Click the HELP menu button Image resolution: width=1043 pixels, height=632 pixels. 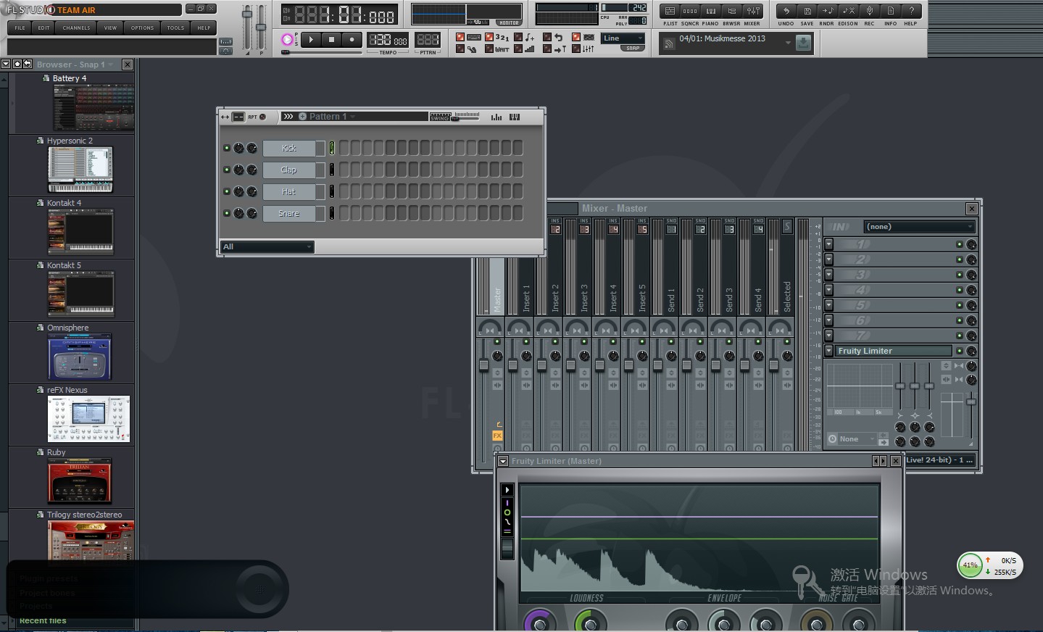tap(204, 28)
